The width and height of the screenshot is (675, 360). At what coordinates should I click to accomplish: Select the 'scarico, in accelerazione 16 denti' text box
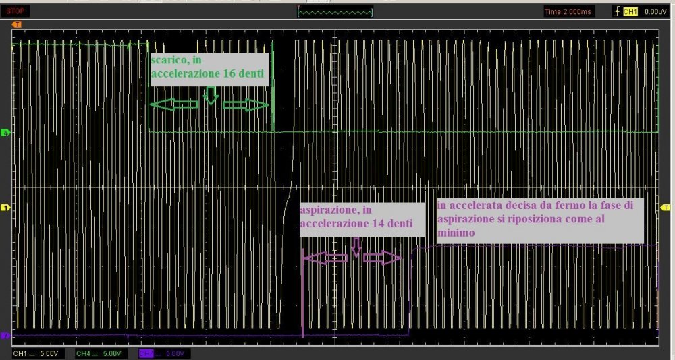pos(209,69)
